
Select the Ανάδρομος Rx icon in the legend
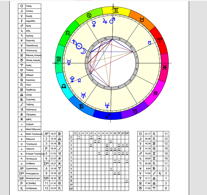tap(22, 188)
